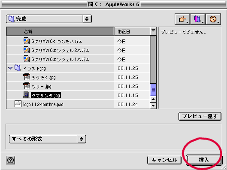Select the file ツリー.jpg
Screen dimensions: 227x170
pyautogui.click(x=41, y=87)
